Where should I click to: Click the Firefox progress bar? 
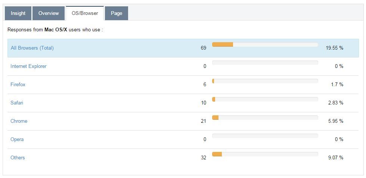[x=265, y=81]
